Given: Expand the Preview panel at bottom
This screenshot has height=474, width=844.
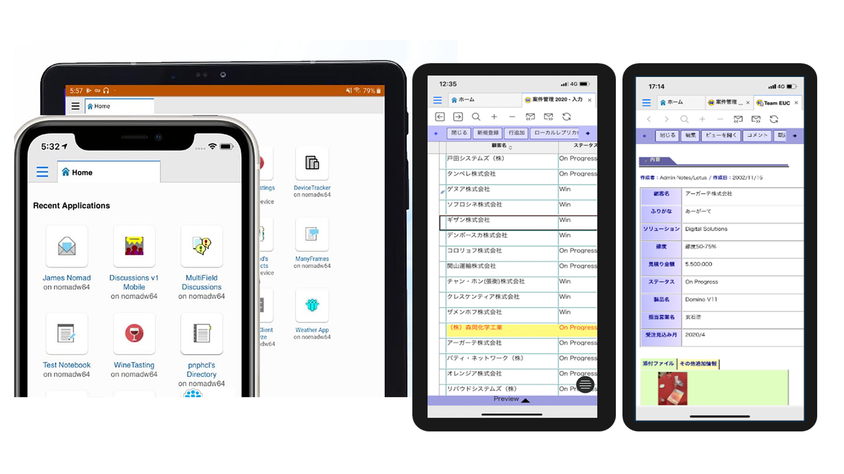Looking at the screenshot, I should tap(510, 399).
